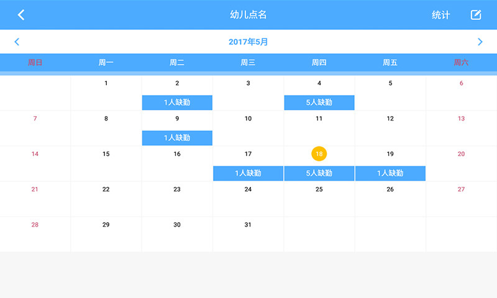497x298 pixels.
Task: Go to previous month arrow
Action: pos(17,42)
